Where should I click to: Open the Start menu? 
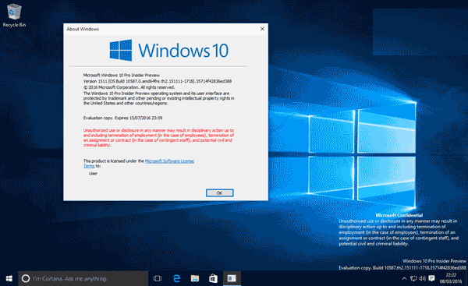coord(9,278)
